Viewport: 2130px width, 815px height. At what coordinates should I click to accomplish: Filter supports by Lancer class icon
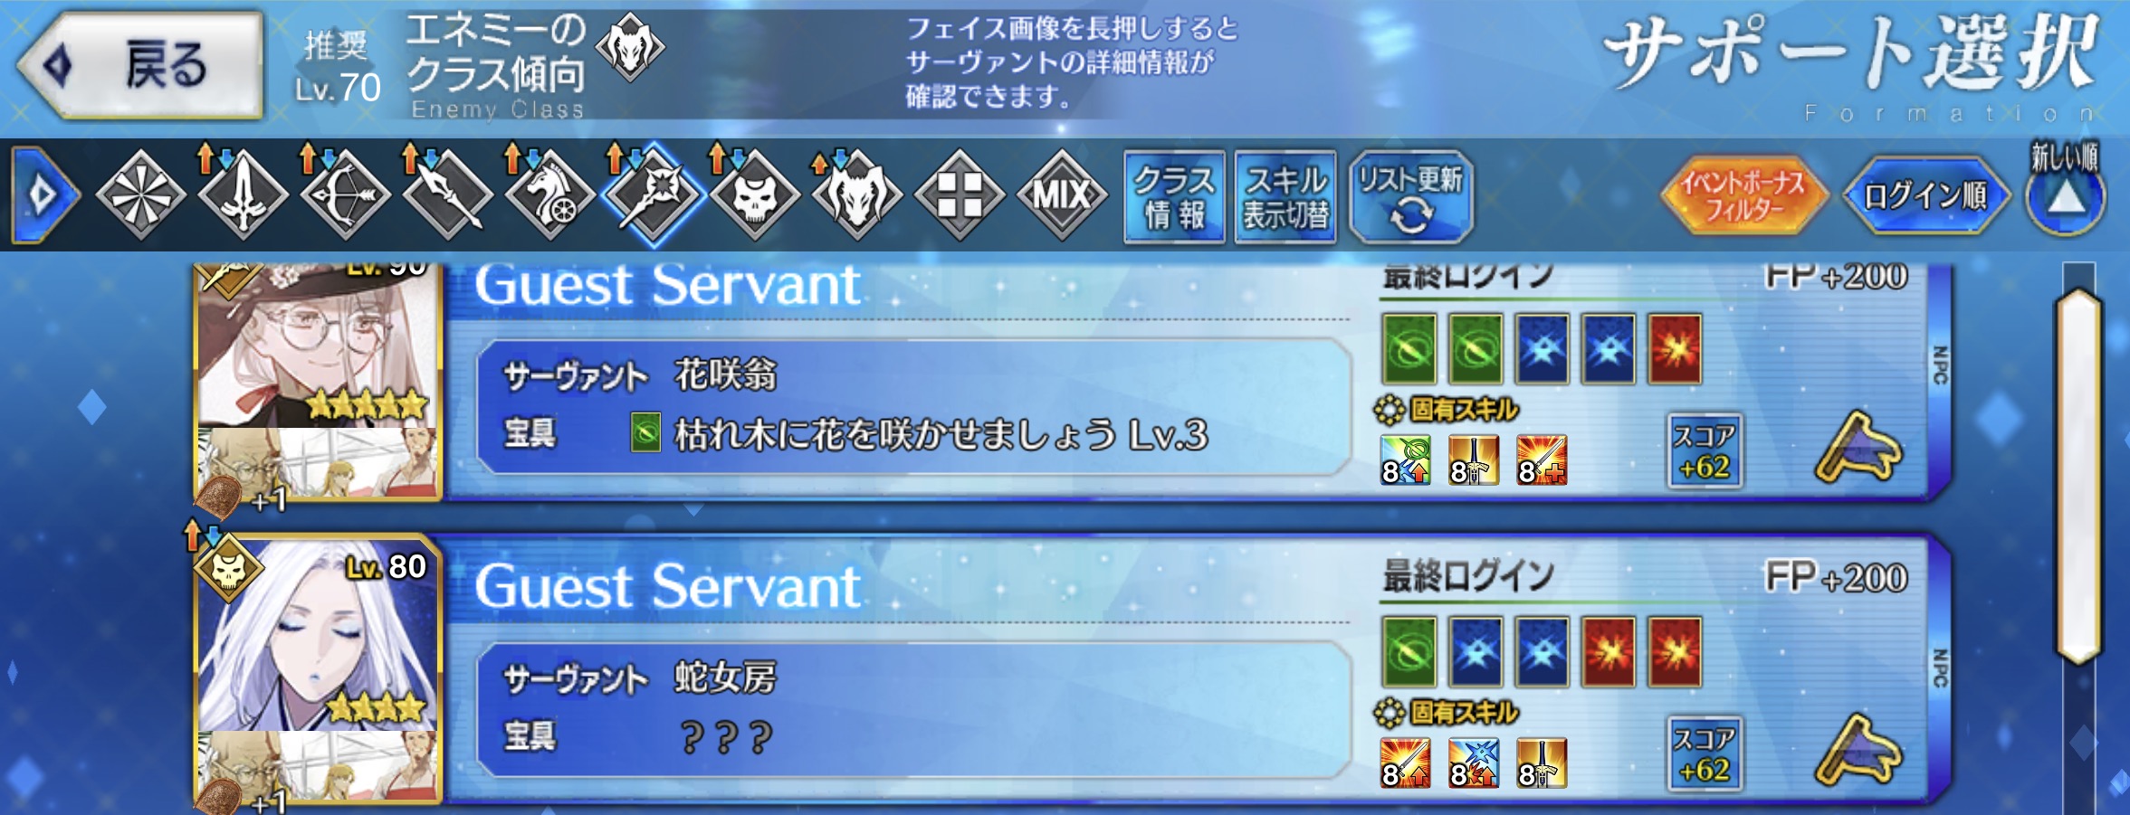click(447, 194)
